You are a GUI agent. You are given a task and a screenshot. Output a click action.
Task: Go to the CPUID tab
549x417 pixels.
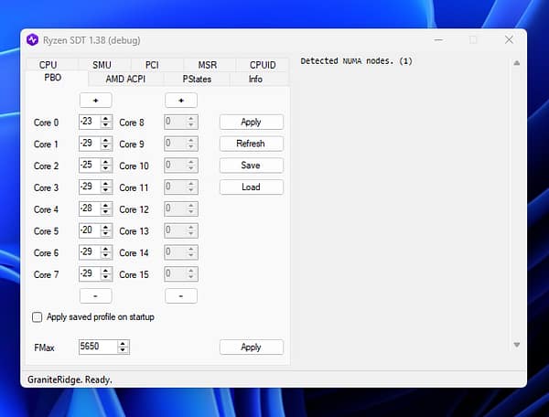255,65
